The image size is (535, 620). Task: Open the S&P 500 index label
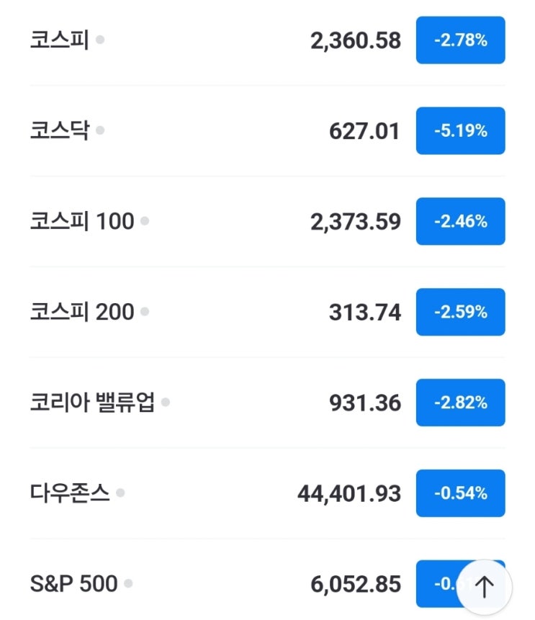(74, 584)
